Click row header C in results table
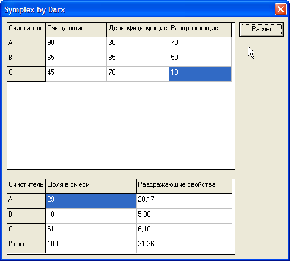The height and width of the screenshot is (261, 290). point(26,231)
